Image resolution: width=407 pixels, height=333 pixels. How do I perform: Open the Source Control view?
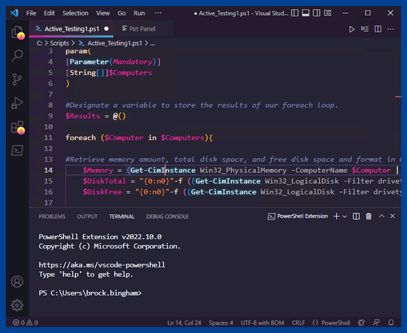point(17,79)
